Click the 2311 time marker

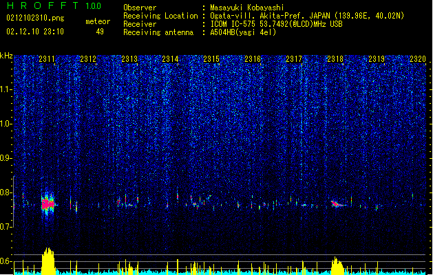pyautogui.click(x=47, y=59)
